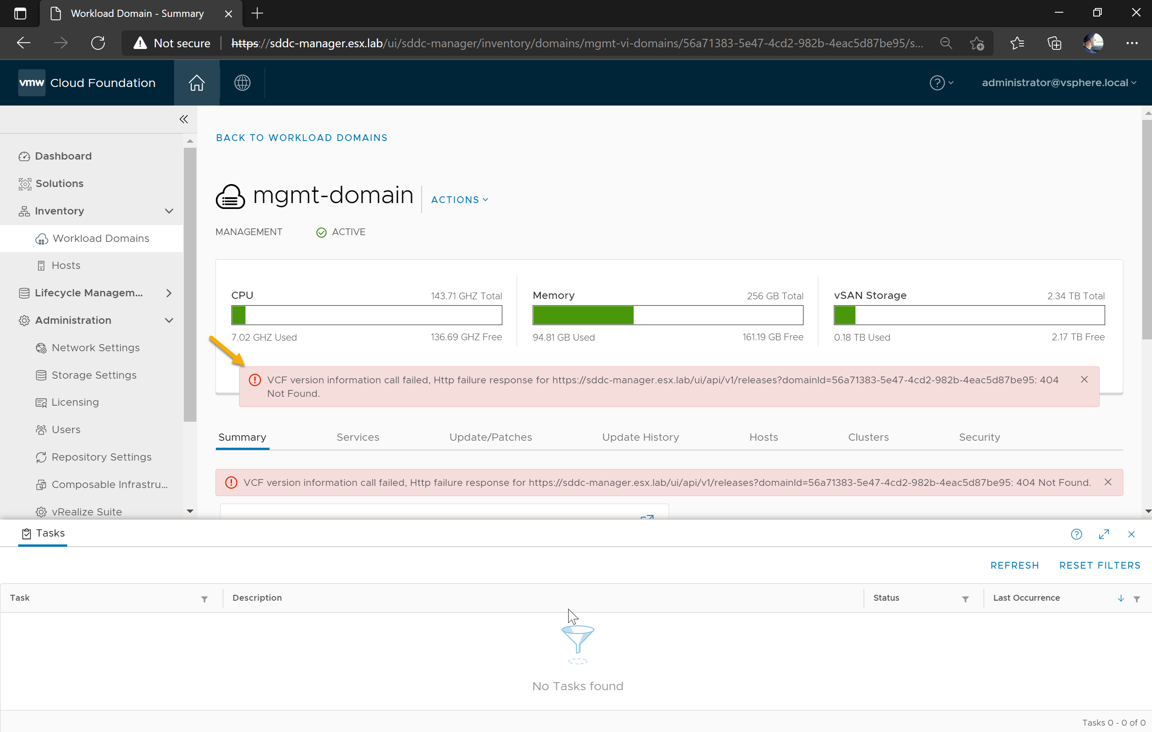The height and width of the screenshot is (732, 1152).
Task: Open the Status column filter
Action: [x=965, y=599]
